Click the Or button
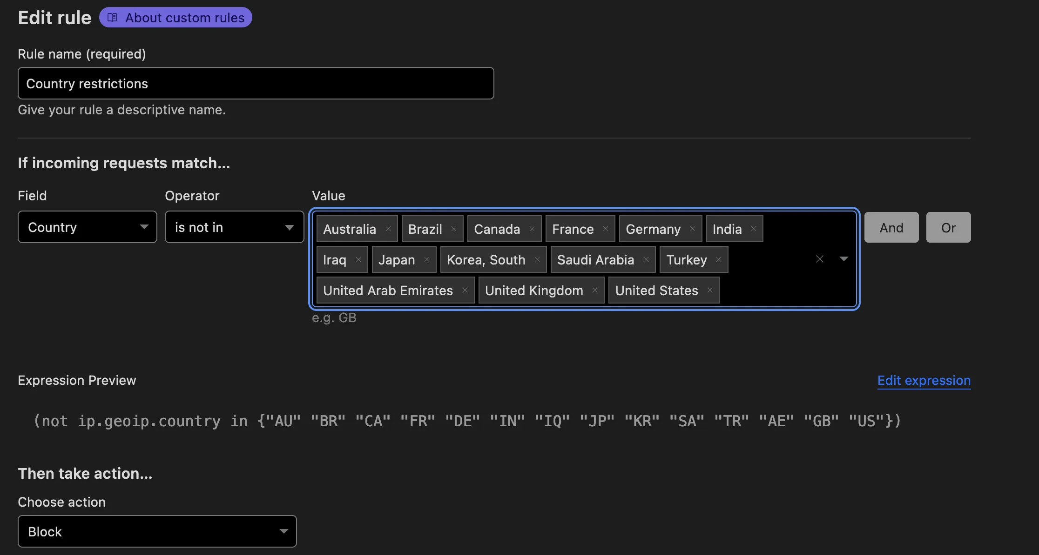This screenshot has width=1039, height=555. (948, 227)
